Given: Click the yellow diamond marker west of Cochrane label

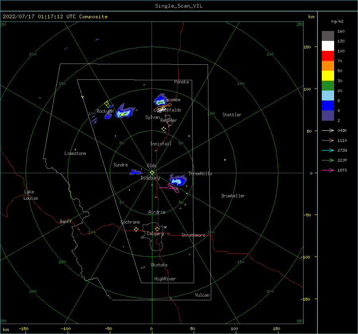Looking at the screenshot, I should point(136,229).
